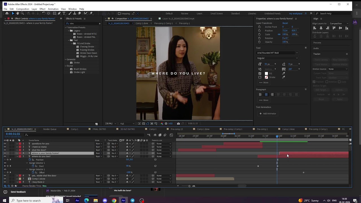Screen dimensions: 361x203
Task: Left-align the paragraph text
Action: [260, 94]
